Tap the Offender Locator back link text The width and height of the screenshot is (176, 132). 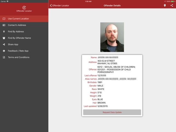(60, 5)
